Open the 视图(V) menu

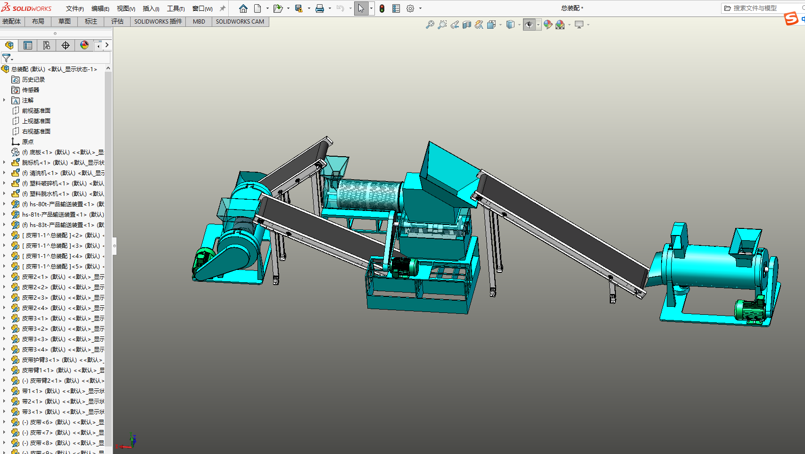pos(126,8)
